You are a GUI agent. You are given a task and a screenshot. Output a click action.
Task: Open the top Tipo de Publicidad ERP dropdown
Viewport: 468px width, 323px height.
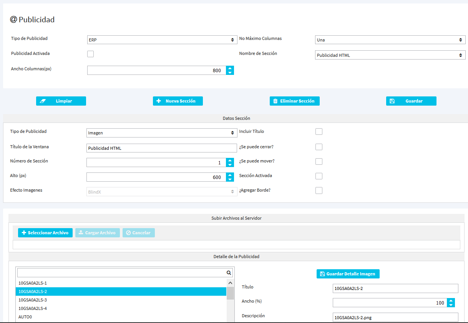coord(162,40)
